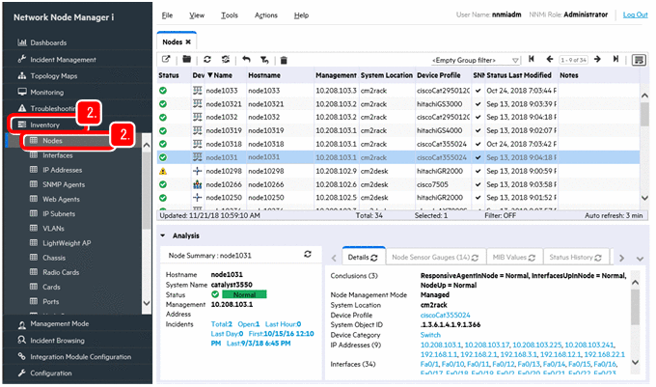Click the Log Out link
The width and height of the screenshot is (656, 387).
click(635, 15)
